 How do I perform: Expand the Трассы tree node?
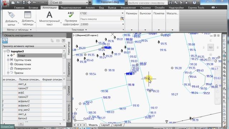click(x=8, y=73)
